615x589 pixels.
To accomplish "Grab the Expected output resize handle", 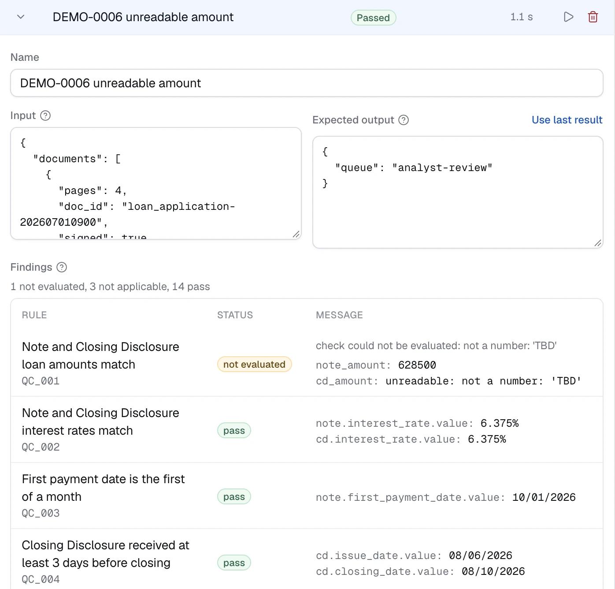I will [x=598, y=243].
